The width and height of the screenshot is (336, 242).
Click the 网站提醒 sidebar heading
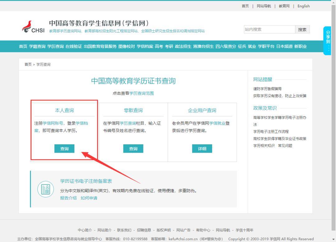click(x=263, y=79)
